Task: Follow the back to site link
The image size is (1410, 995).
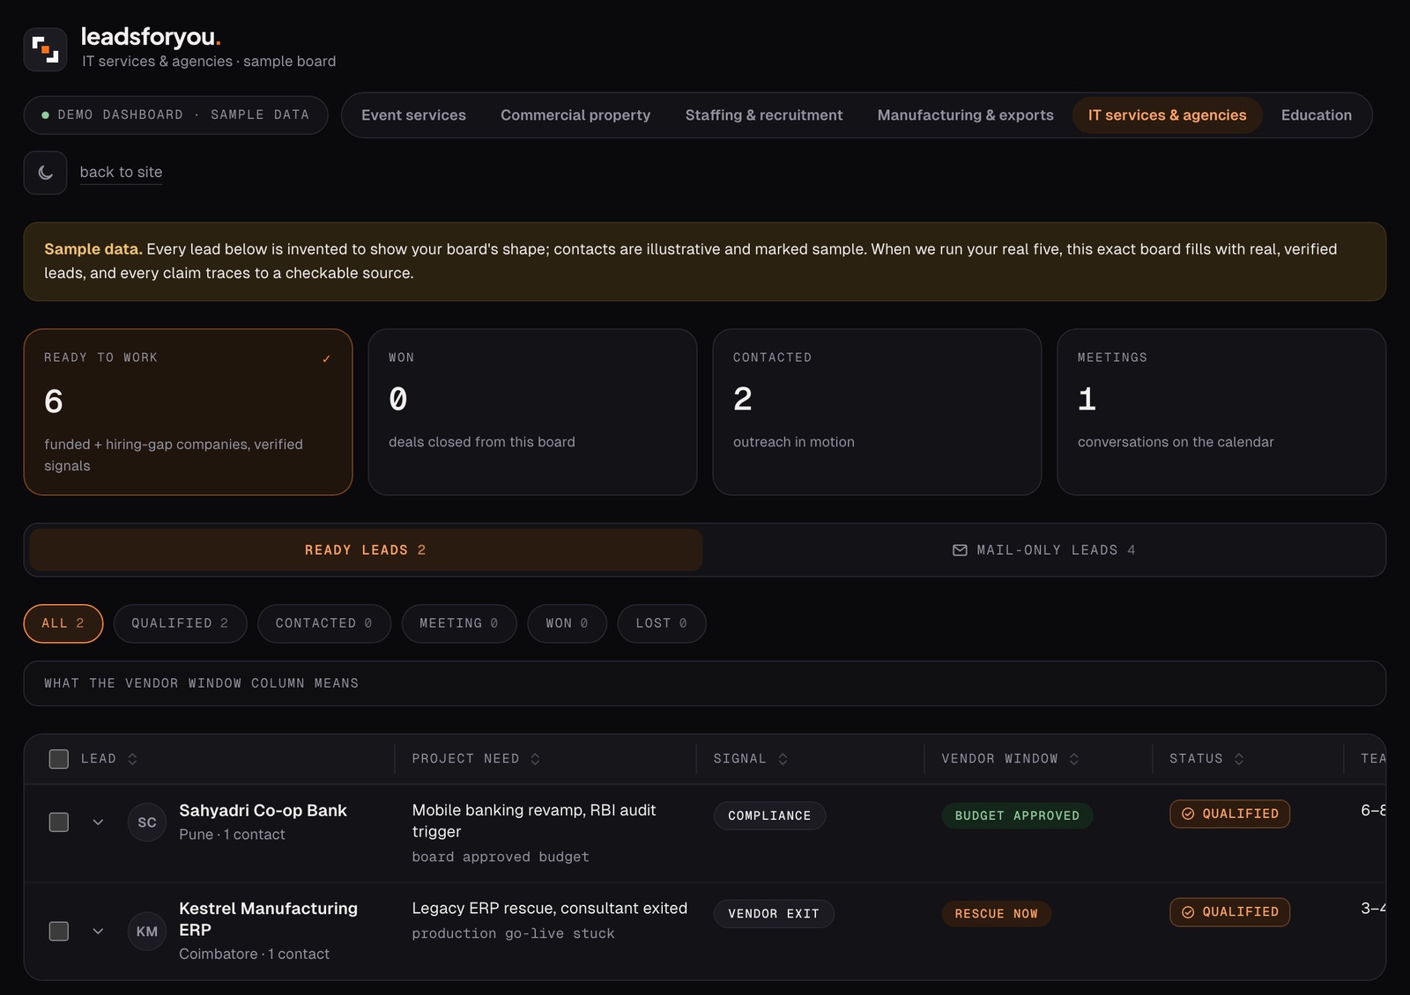Action: (x=121, y=173)
